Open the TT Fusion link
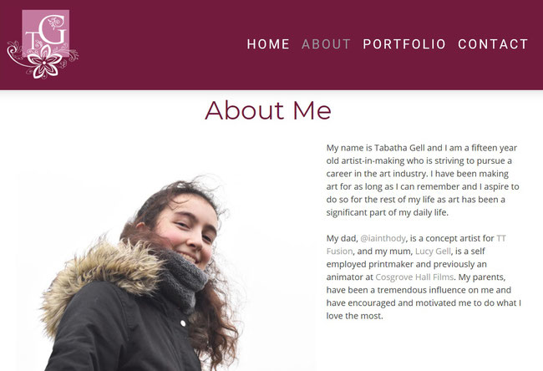This screenshot has height=371, width=543. click(x=416, y=245)
